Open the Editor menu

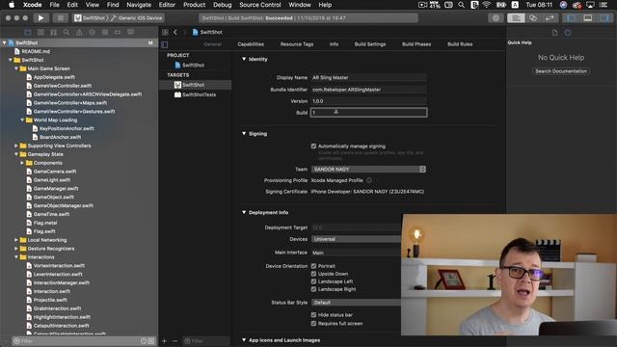(x=167, y=5)
